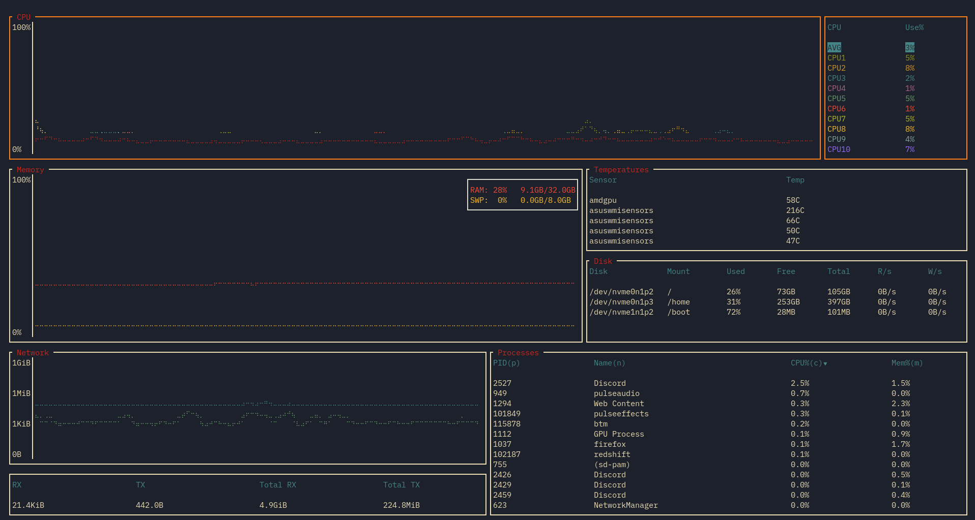Focus the Memory widget title

click(x=30, y=170)
